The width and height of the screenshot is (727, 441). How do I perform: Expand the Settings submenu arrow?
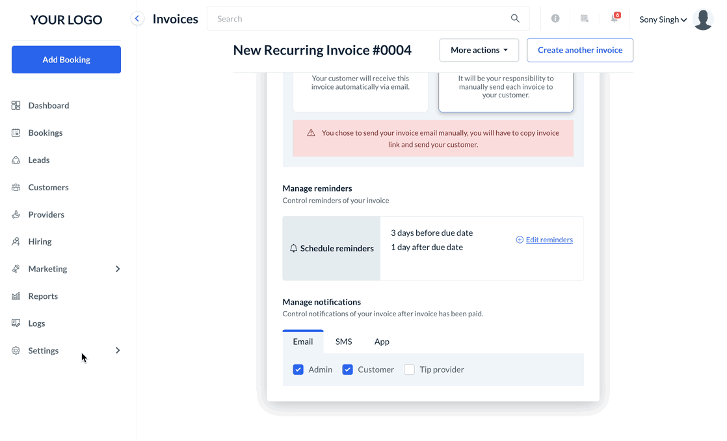click(118, 351)
